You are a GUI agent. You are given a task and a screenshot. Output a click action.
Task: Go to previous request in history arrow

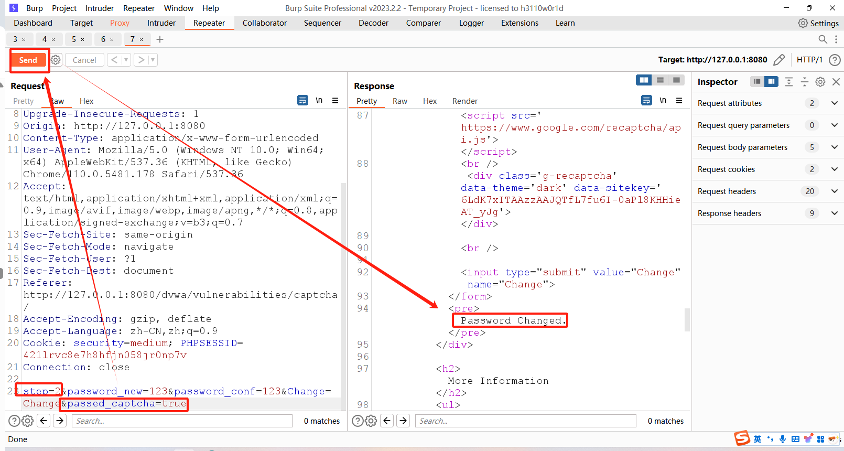coord(114,60)
